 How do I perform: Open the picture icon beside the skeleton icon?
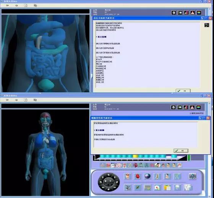(193, 177)
